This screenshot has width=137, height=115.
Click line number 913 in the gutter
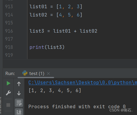(x=9, y=7)
